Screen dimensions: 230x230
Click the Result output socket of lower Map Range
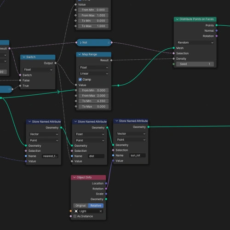[111, 60]
